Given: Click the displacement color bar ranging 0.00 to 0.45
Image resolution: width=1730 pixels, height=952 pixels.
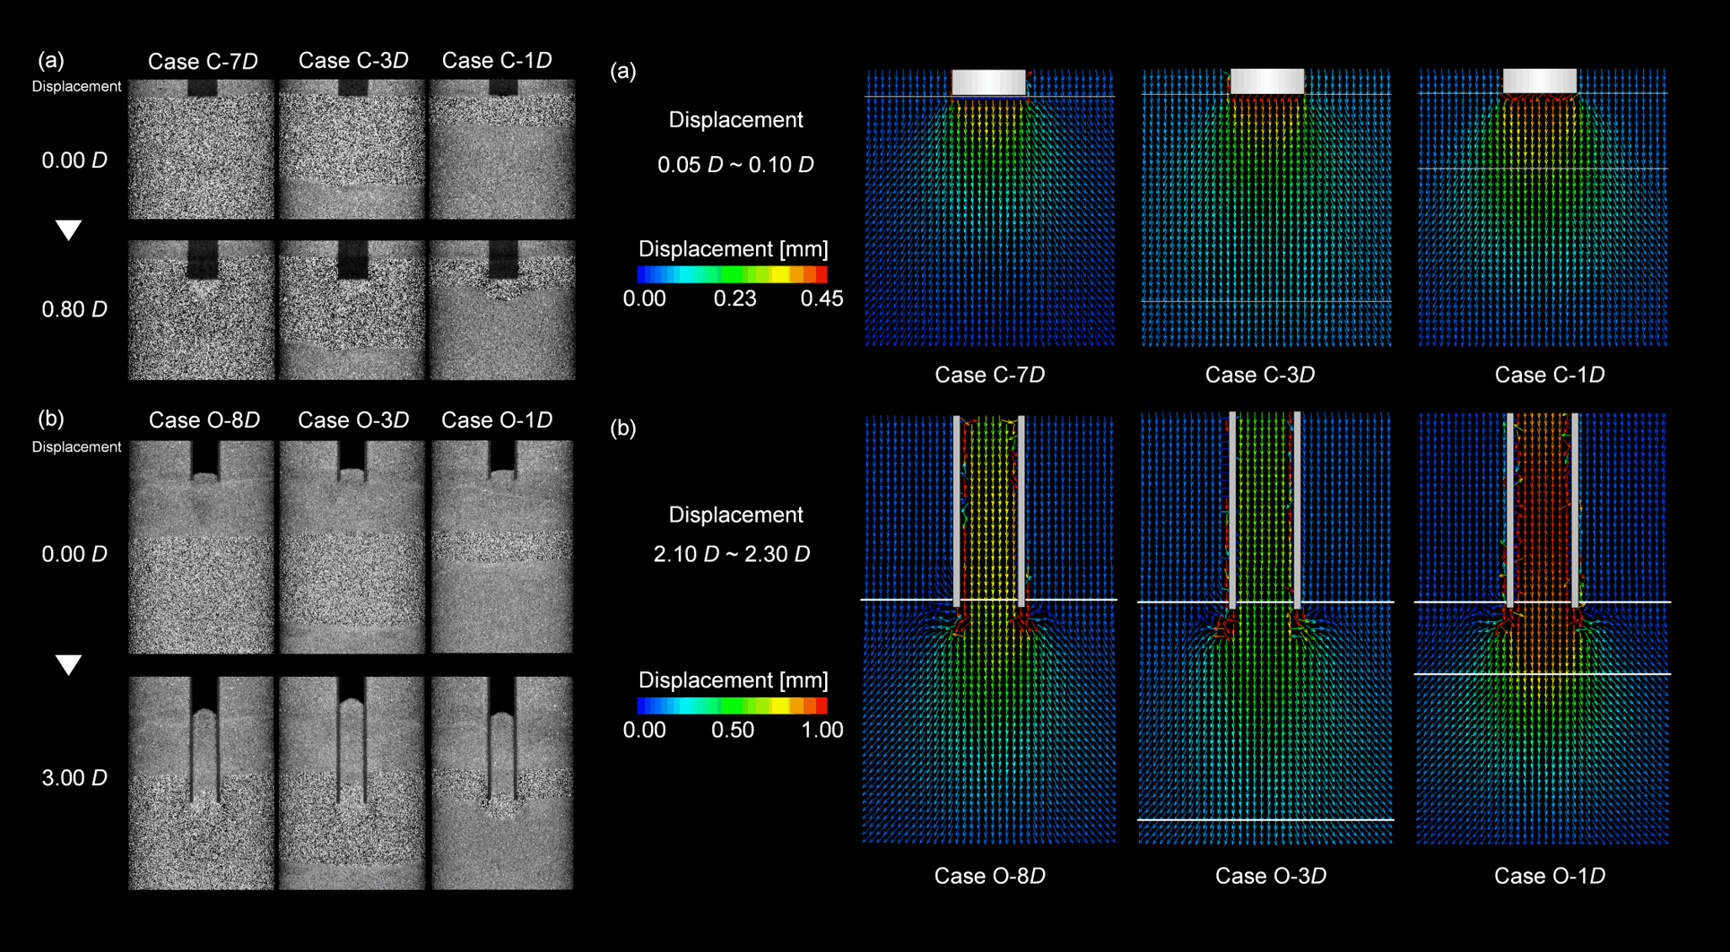Looking at the screenshot, I should [732, 274].
